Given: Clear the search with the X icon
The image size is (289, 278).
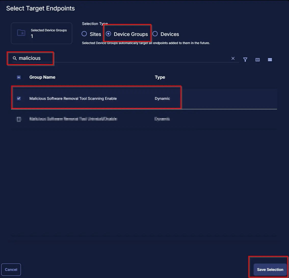Looking at the screenshot, I should 233,58.
